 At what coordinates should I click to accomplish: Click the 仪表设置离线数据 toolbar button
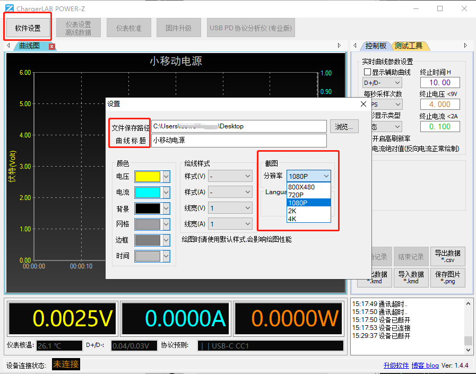(x=78, y=27)
